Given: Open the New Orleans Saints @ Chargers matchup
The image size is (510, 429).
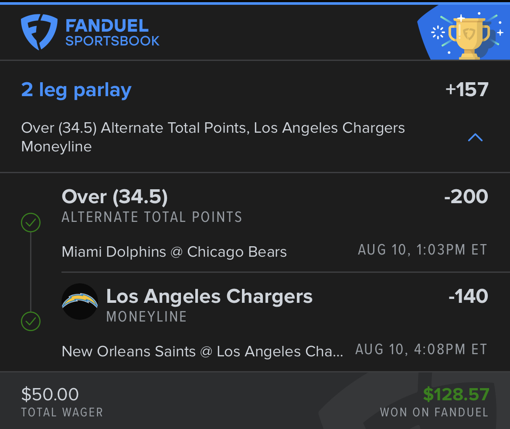Looking at the screenshot, I should pyautogui.click(x=202, y=351).
